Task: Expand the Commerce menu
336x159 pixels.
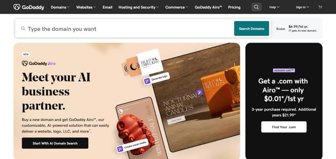Action: pyautogui.click(x=177, y=7)
